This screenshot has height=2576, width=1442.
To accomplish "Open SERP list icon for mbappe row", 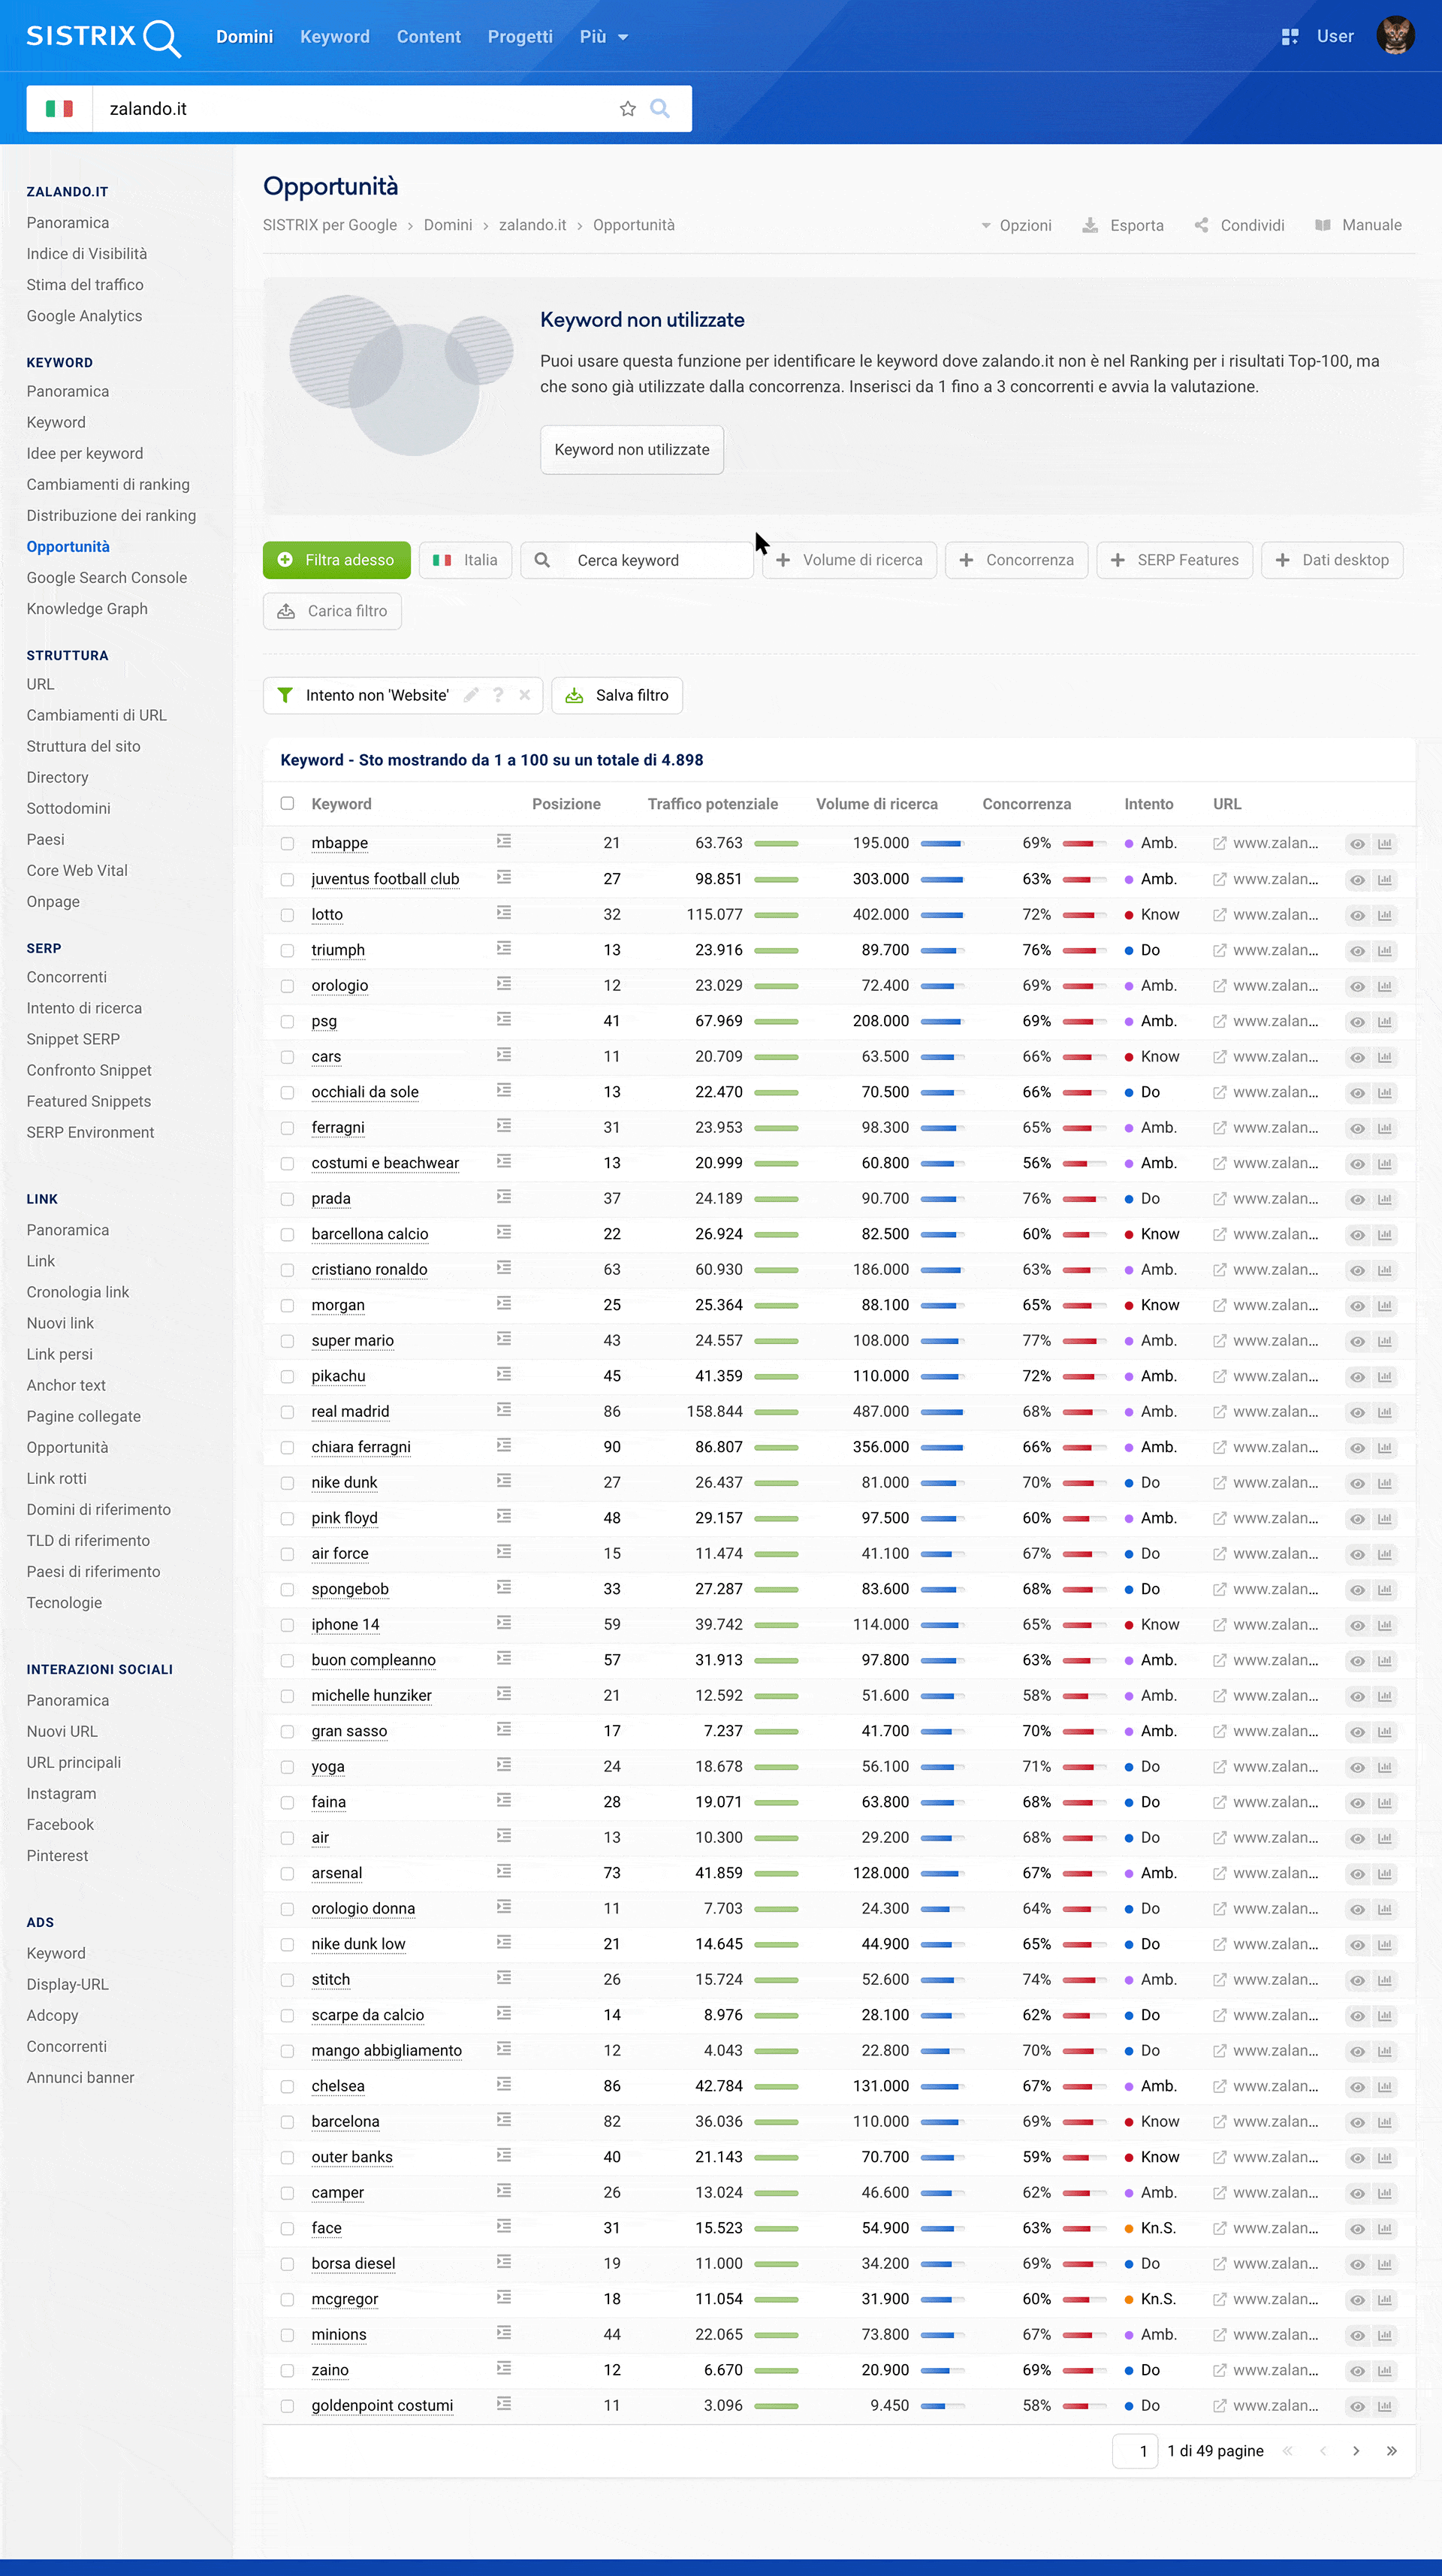I will coord(504,842).
